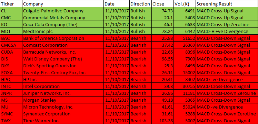
Task: Select the CMCSA ticker cell
Action: [11, 45]
